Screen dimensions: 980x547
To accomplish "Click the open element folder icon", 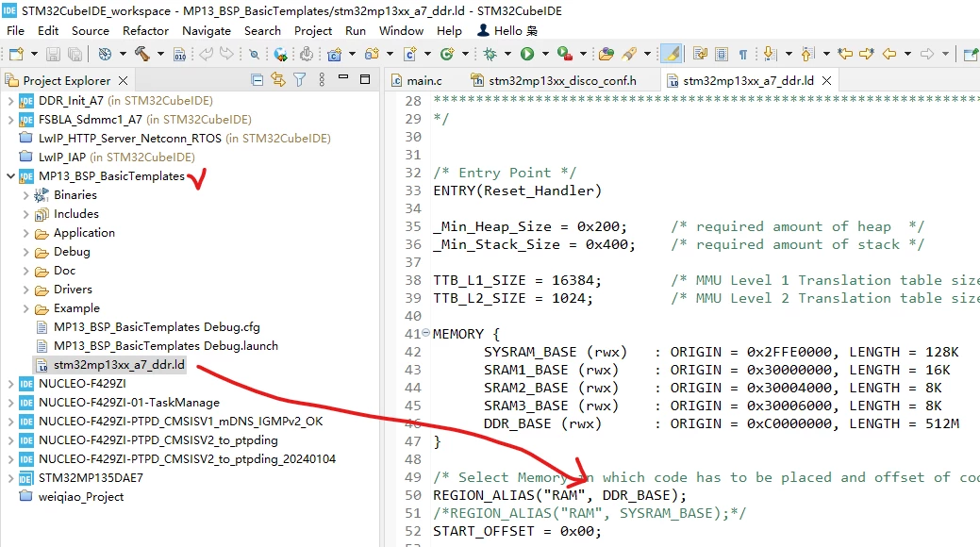I will click(606, 55).
